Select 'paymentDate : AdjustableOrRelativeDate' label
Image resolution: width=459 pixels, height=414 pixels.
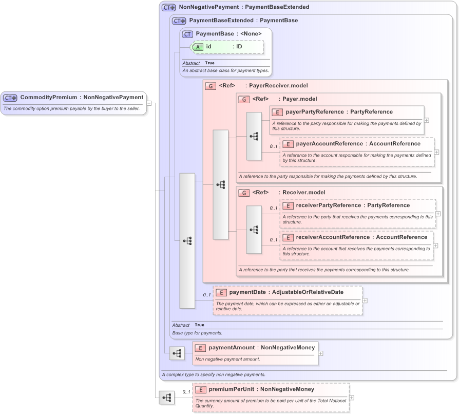tap(286, 292)
